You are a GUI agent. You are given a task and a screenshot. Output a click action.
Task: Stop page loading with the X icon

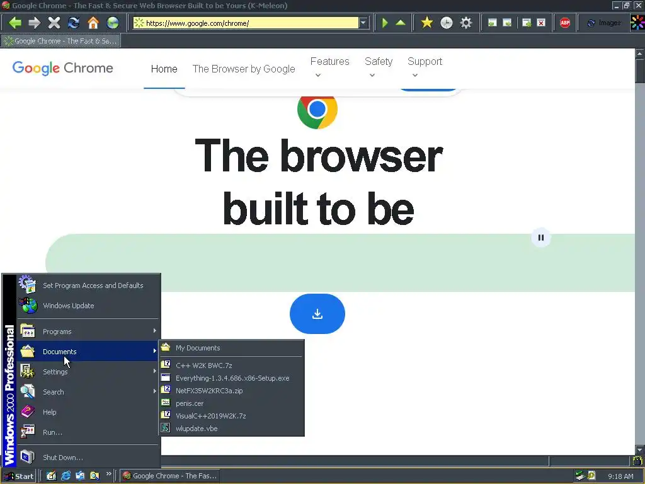[54, 23]
